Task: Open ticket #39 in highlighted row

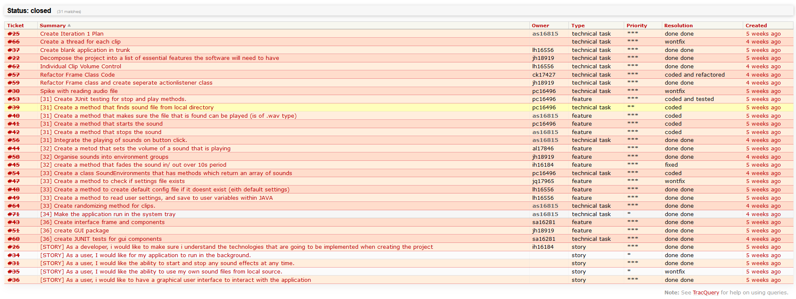Action: (13, 108)
